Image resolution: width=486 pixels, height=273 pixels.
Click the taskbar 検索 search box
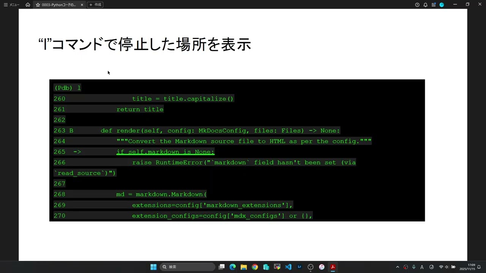tap(188, 267)
